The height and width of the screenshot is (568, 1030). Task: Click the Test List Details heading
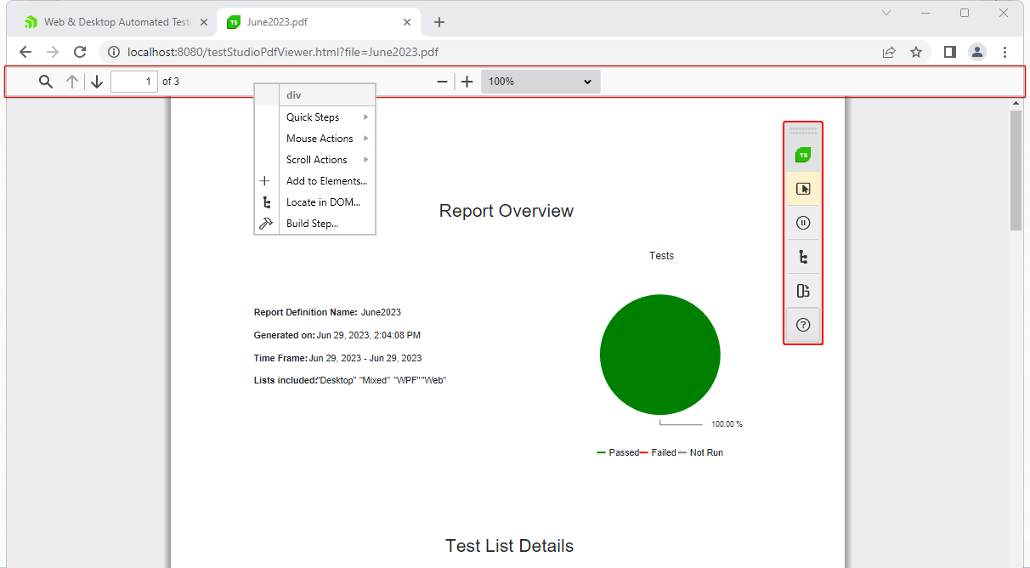coord(509,546)
